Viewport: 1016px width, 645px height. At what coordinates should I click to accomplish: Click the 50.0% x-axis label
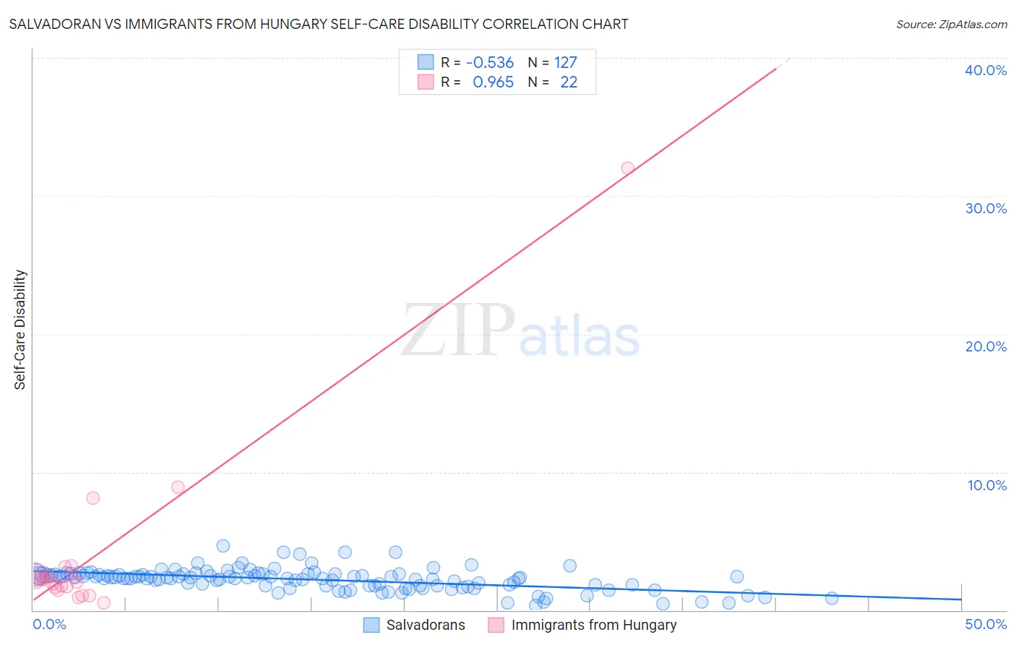point(986,624)
